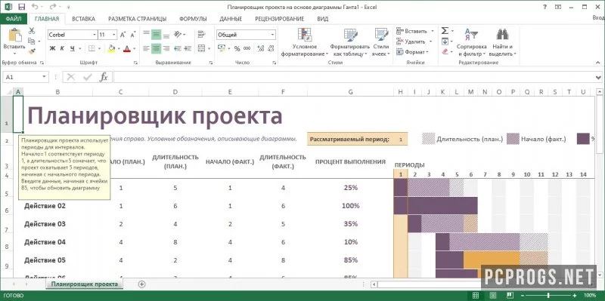The height and width of the screenshot is (301, 605).
Task: Select the Планировщик проекта sheet tab
Action: 85,284
